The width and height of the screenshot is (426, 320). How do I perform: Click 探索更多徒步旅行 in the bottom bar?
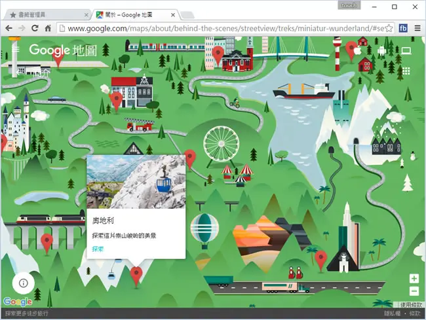tap(27, 313)
